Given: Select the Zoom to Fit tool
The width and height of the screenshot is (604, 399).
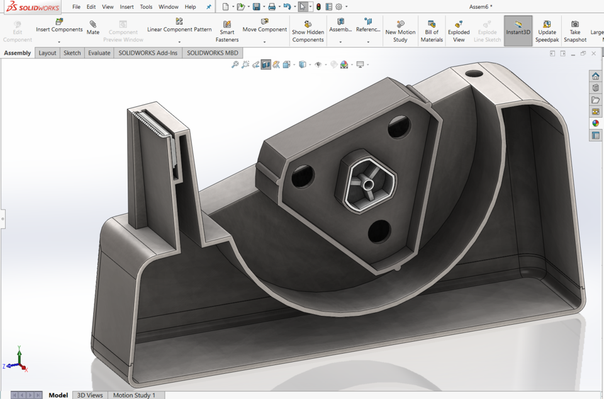Looking at the screenshot, I should pos(235,64).
